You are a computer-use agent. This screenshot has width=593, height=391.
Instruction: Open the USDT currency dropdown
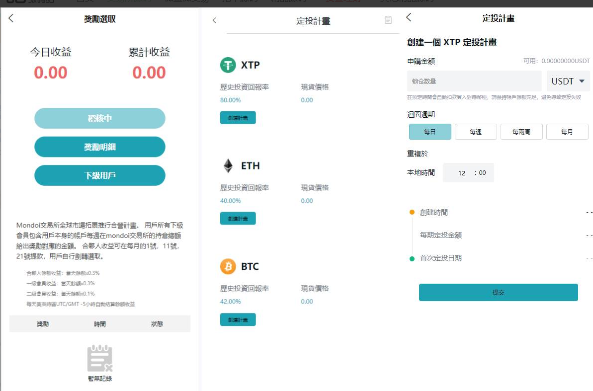tap(568, 81)
